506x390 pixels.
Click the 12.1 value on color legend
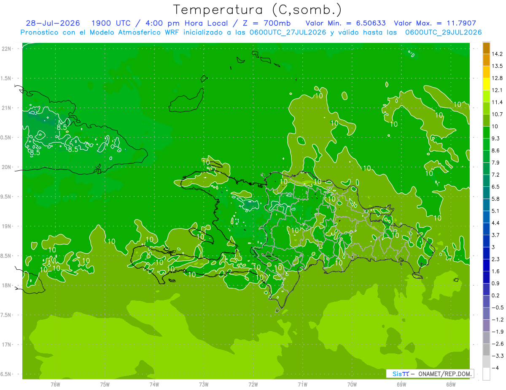[498, 90]
